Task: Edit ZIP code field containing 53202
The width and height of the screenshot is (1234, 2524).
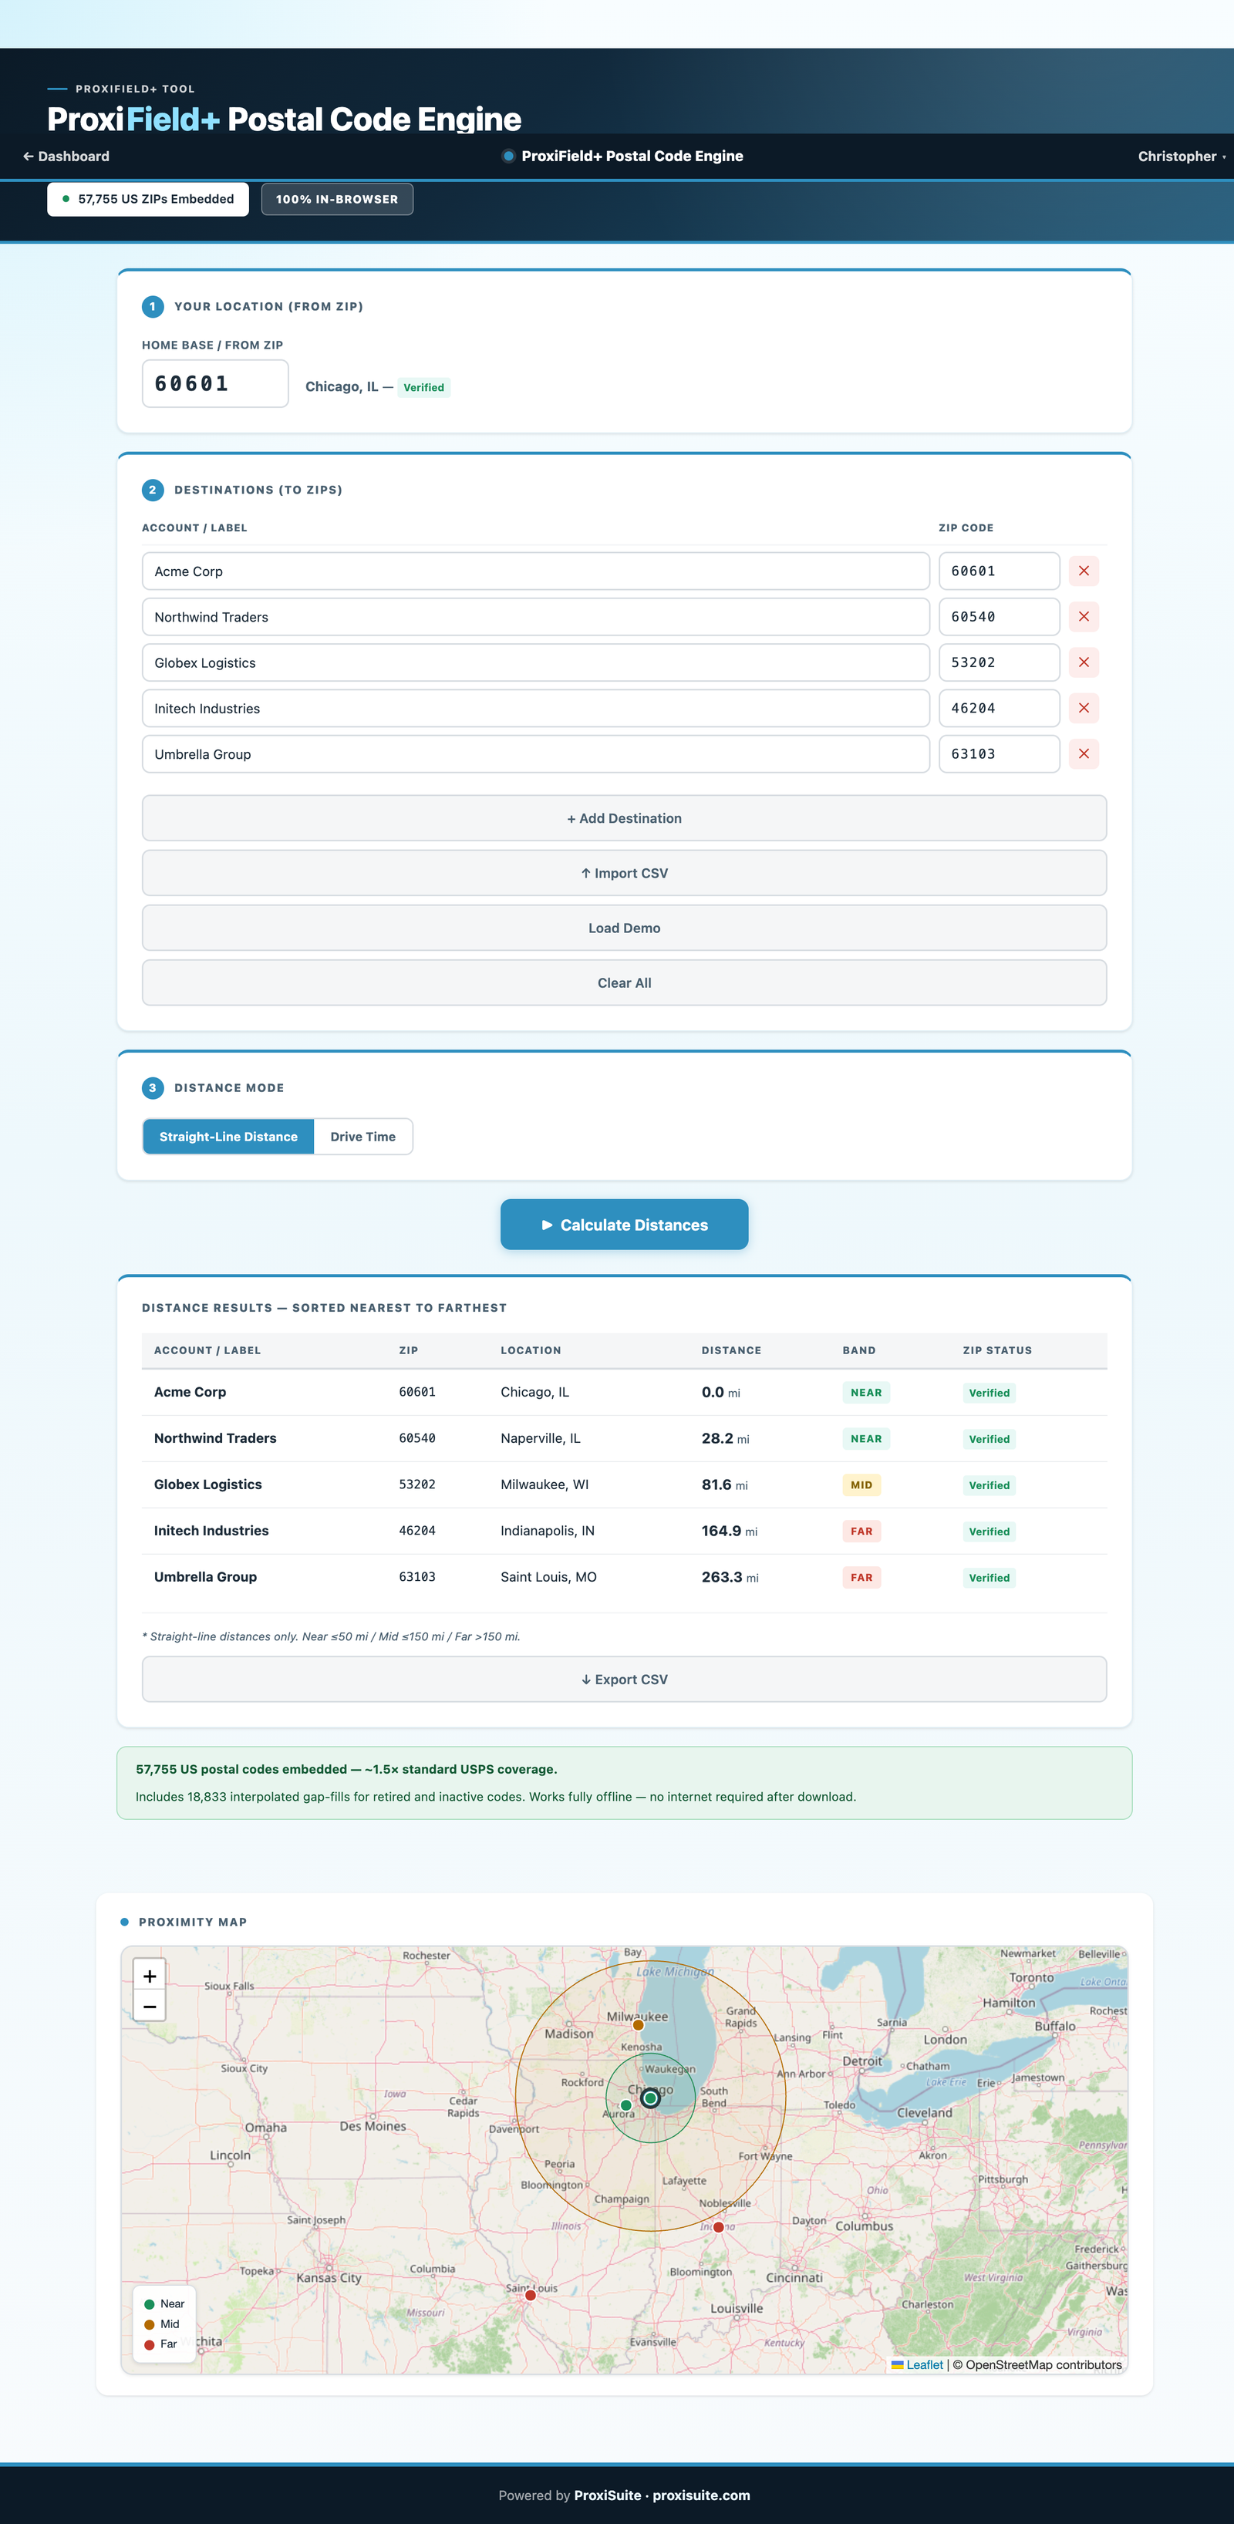Action: pos(1000,662)
